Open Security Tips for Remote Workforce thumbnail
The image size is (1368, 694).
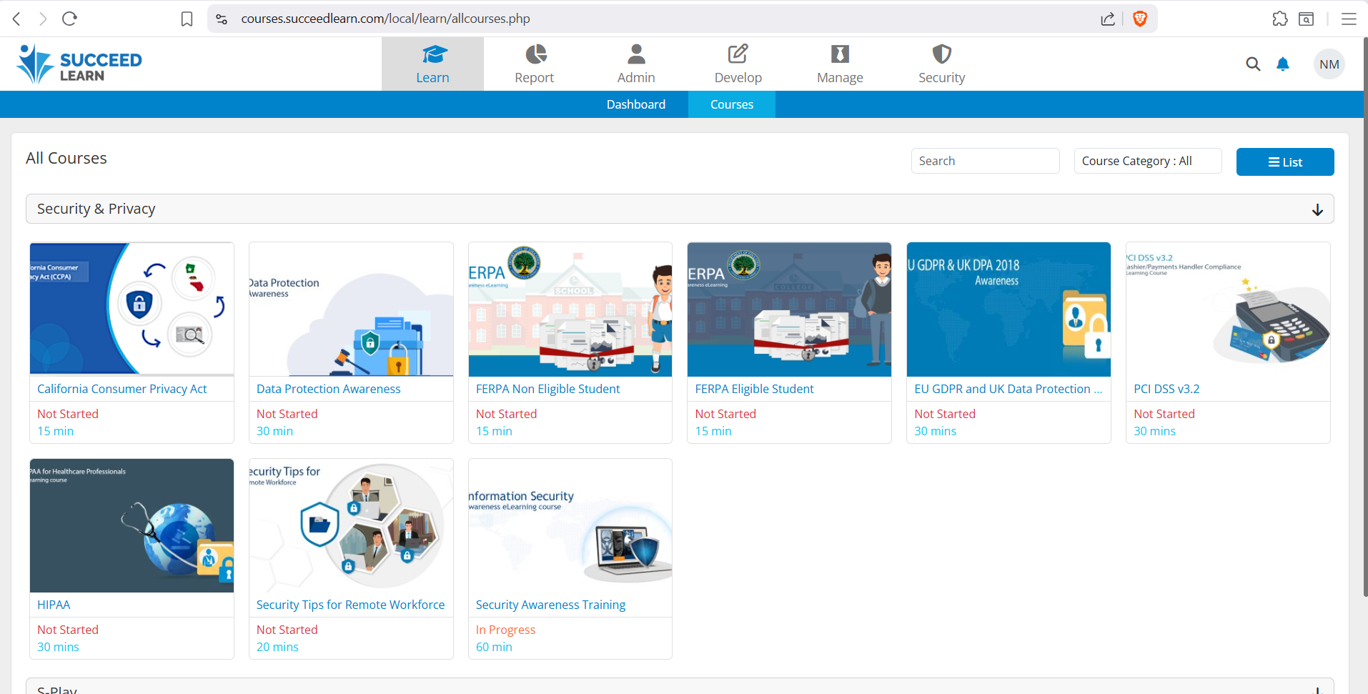351,525
